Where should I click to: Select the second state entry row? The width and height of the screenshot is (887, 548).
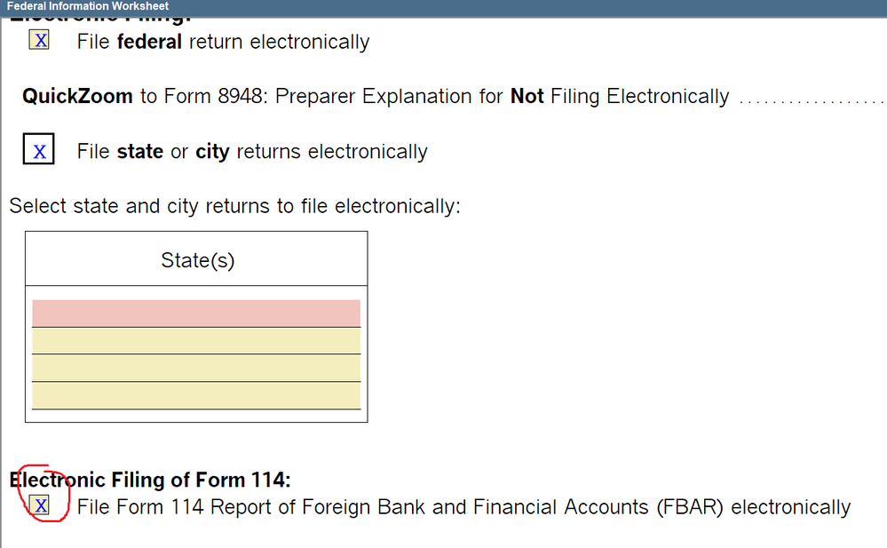pos(196,341)
